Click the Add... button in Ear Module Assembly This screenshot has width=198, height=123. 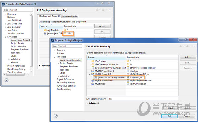188,57
